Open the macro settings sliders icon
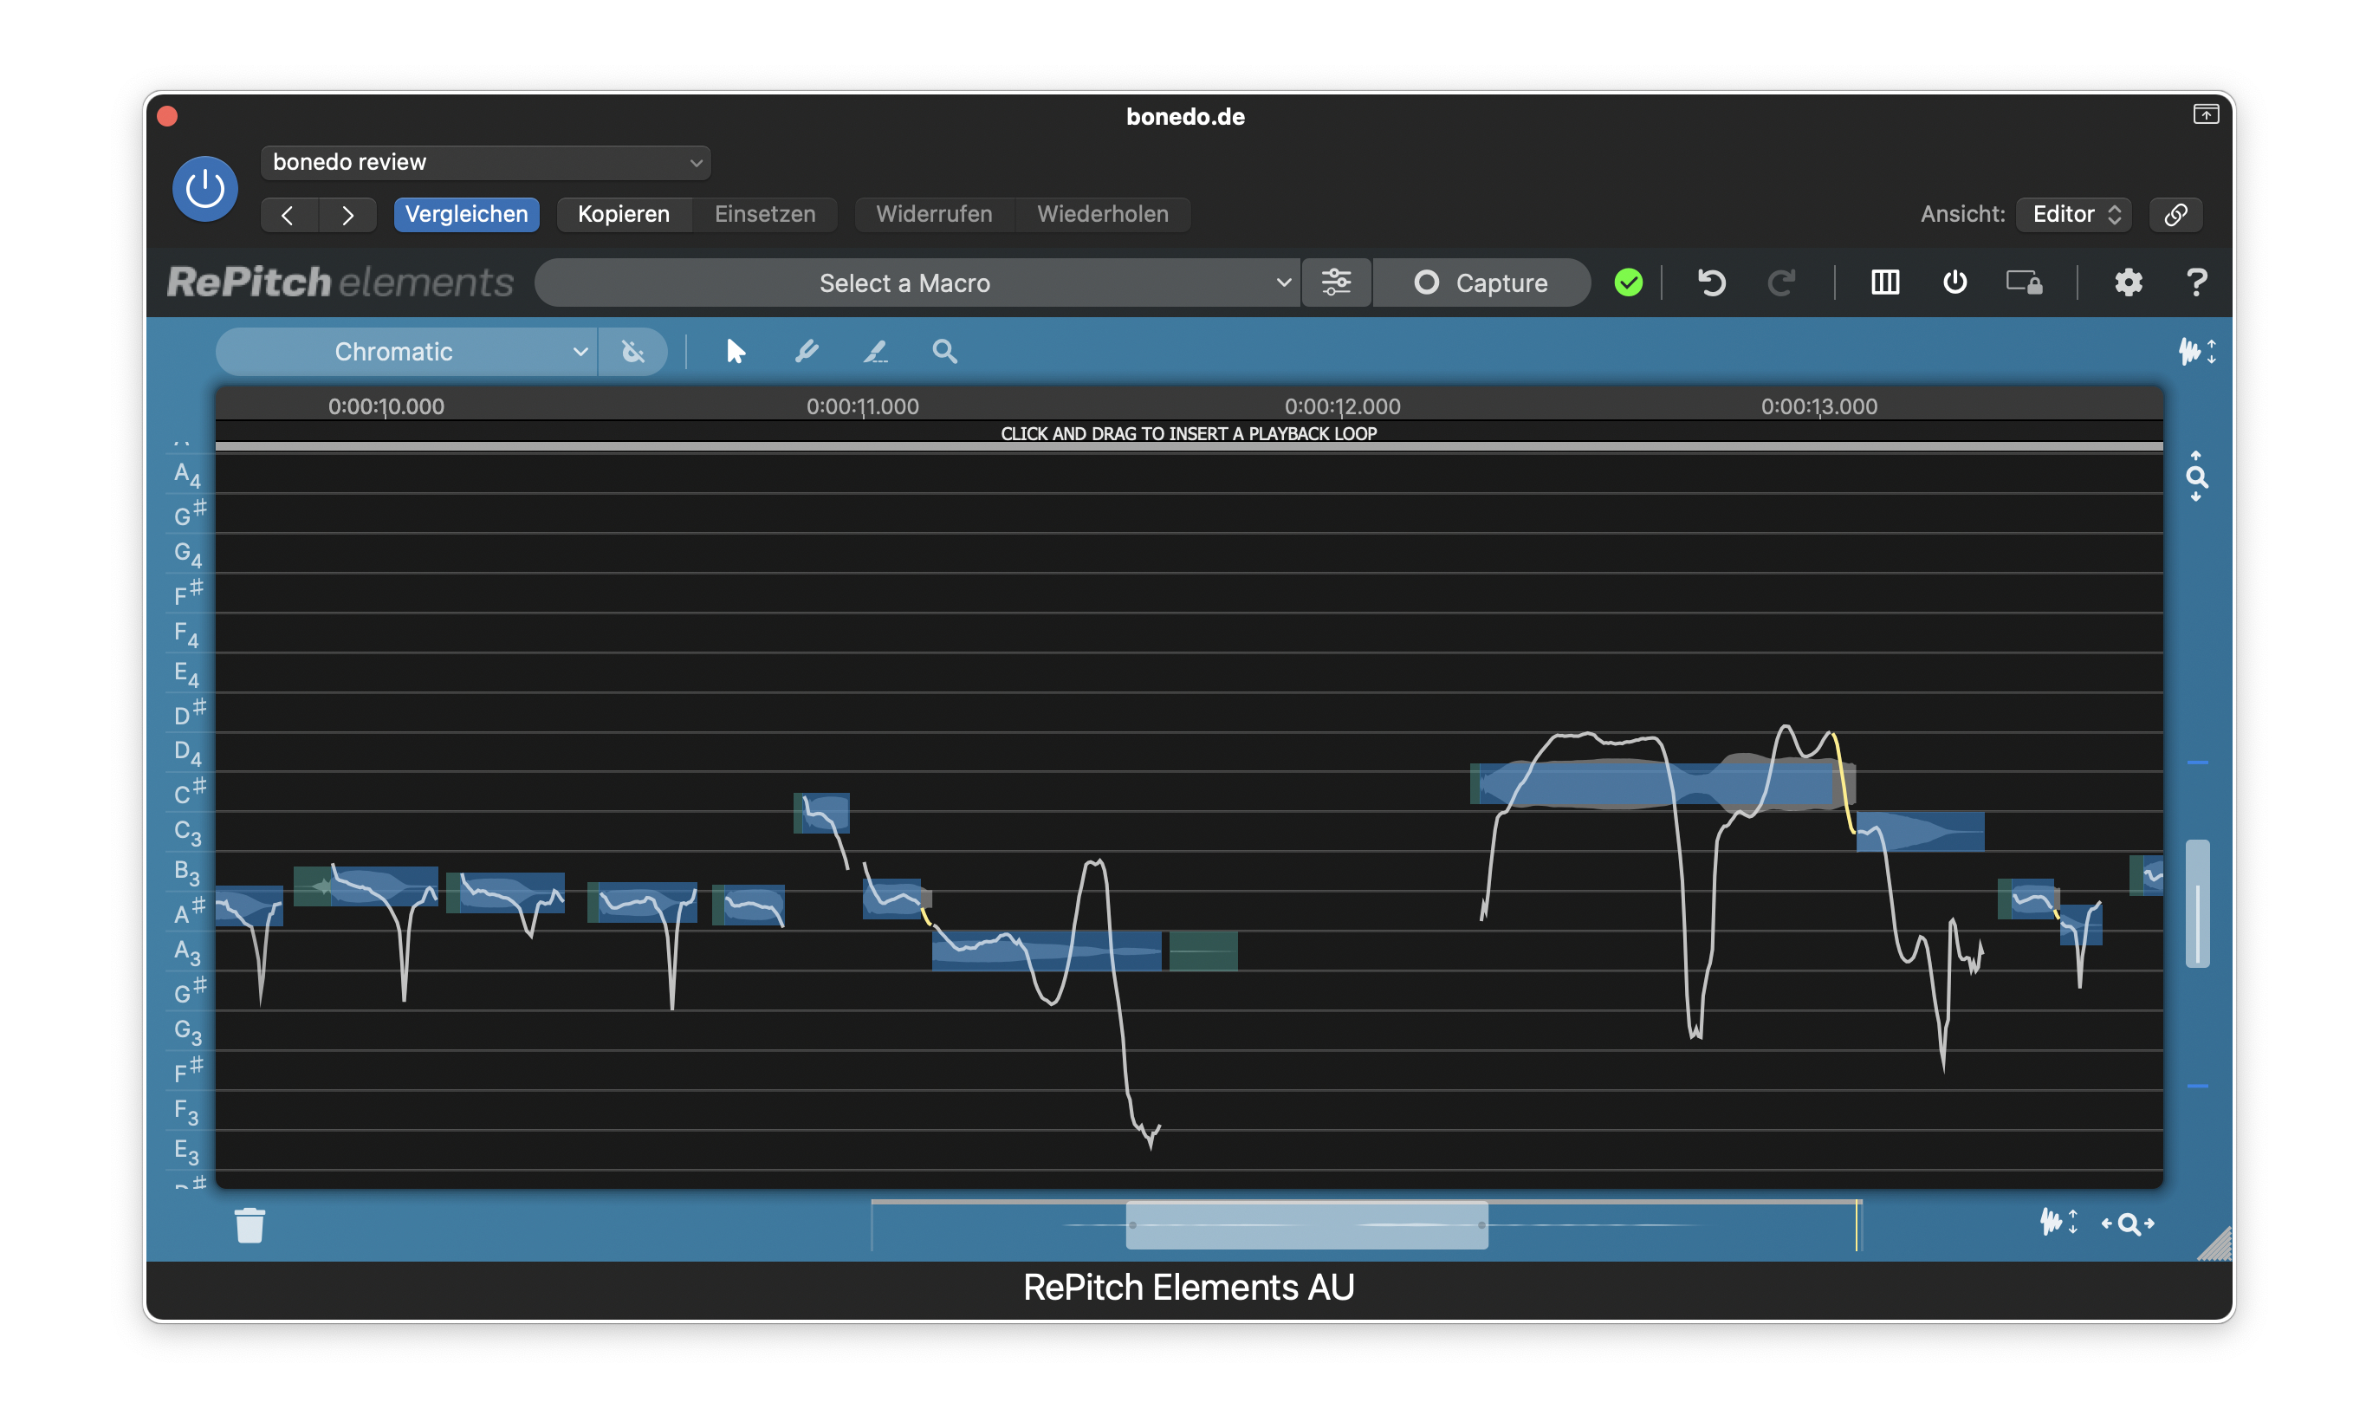Viewport: 2379px width, 1428px height. [1335, 282]
